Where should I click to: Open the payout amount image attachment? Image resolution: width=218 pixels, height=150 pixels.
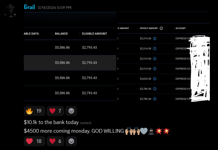164,57
